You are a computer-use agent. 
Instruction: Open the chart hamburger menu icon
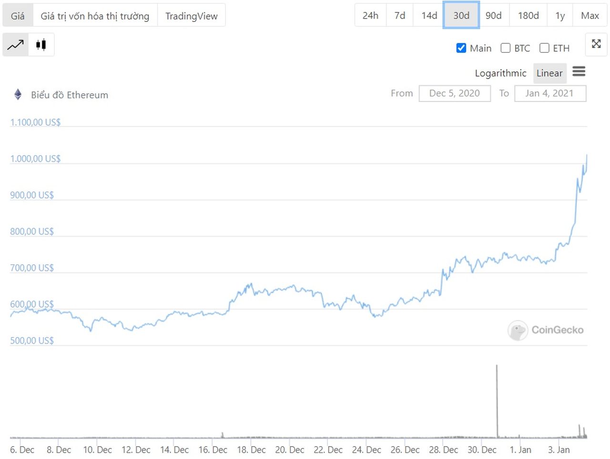pyautogui.click(x=579, y=71)
